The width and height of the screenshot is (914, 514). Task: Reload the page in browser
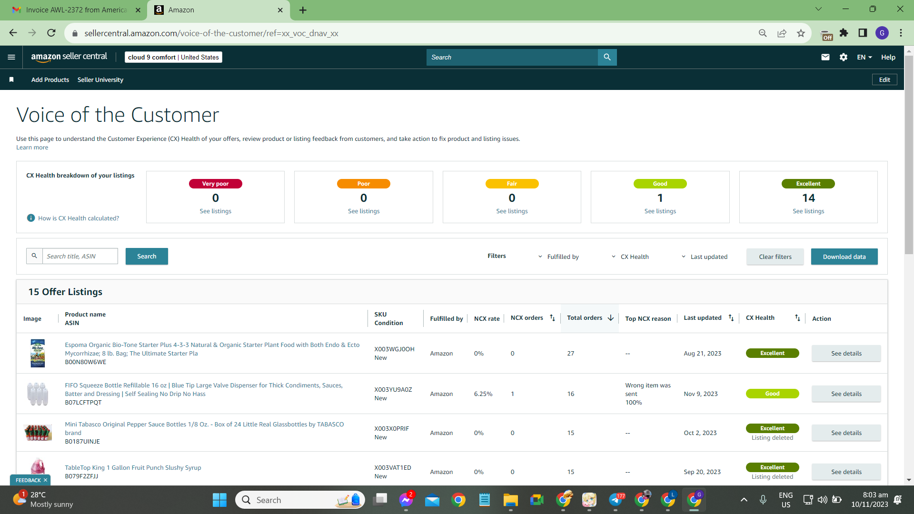(51, 33)
